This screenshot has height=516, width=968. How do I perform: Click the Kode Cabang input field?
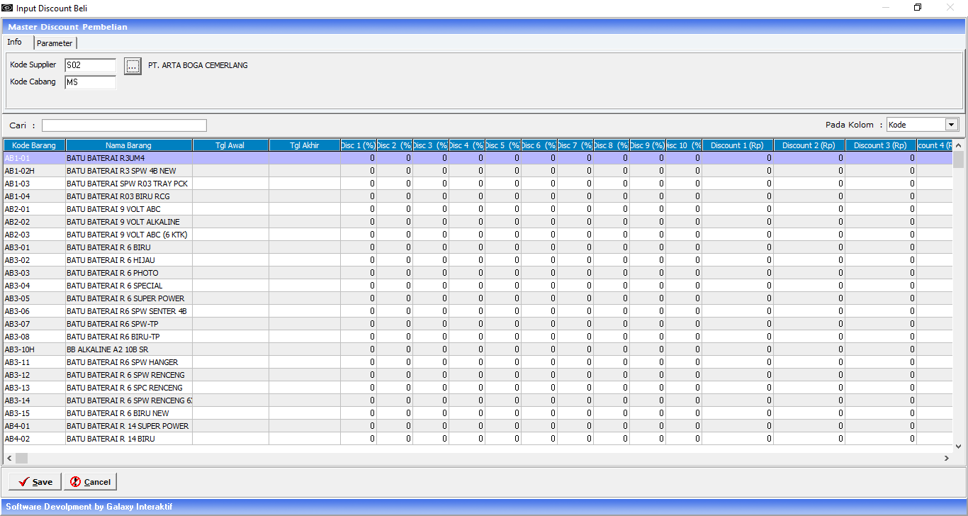click(90, 82)
